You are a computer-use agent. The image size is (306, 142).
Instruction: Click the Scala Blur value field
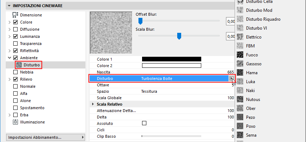[230, 36]
